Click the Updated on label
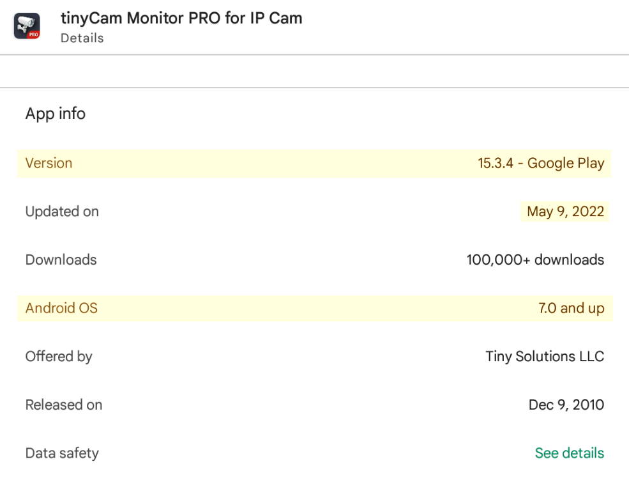 62,212
